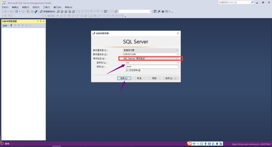Click the database engine query icon
Image resolution: width=272 pixels, height=147 pixels.
point(58,12)
